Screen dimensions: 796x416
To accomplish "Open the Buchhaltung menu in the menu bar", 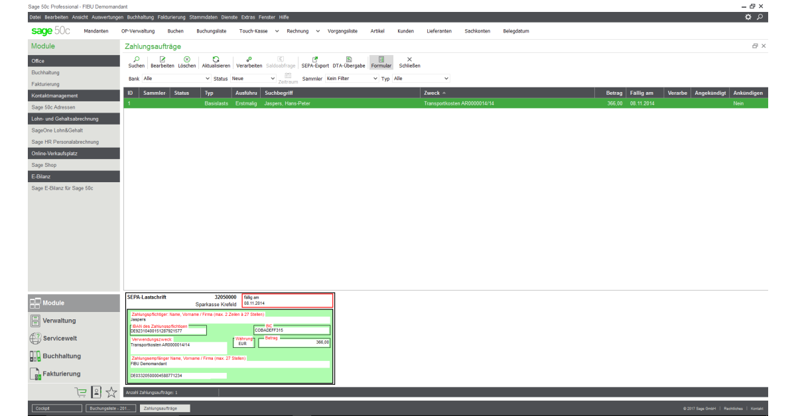I will pyautogui.click(x=140, y=17).
